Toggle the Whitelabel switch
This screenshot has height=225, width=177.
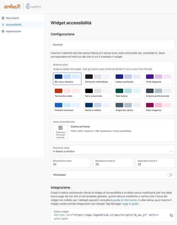(x=169, y=175)
